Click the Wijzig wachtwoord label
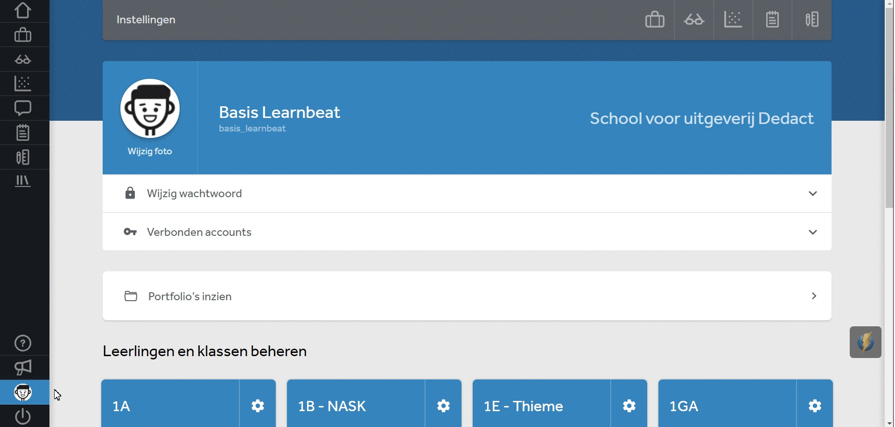 point(195,193)
